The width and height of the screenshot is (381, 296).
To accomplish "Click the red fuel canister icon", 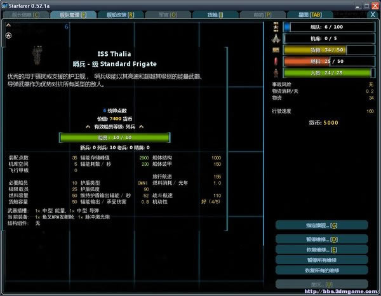I will 276,61.
